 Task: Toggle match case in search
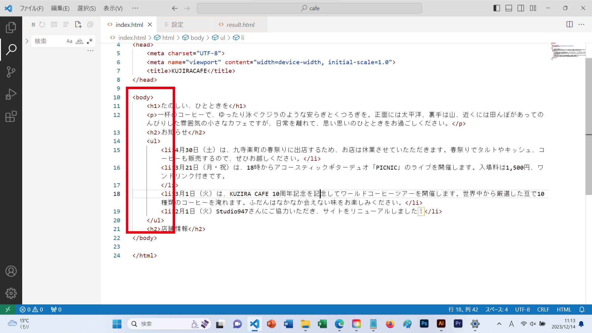(x=69, y=41)
